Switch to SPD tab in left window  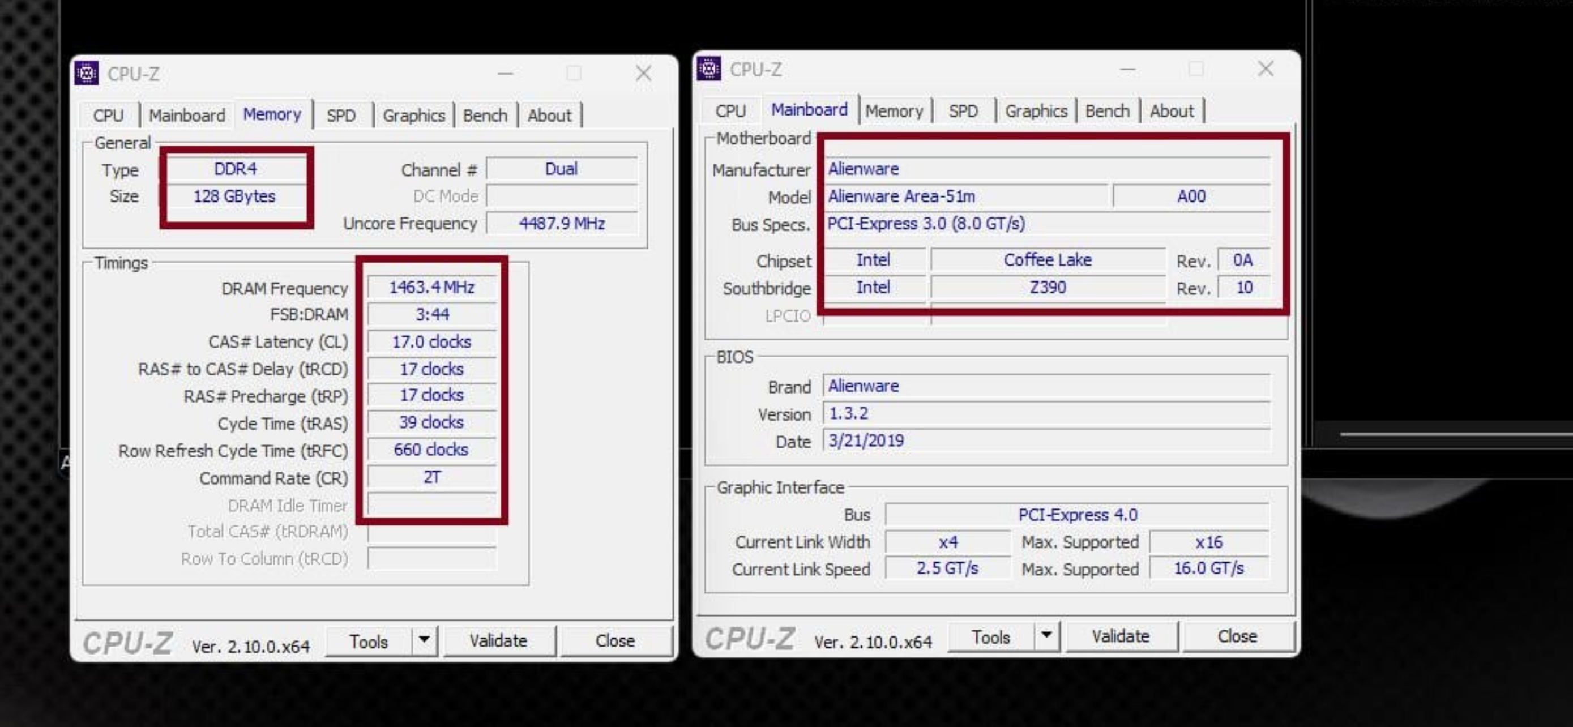coord(341,116)
